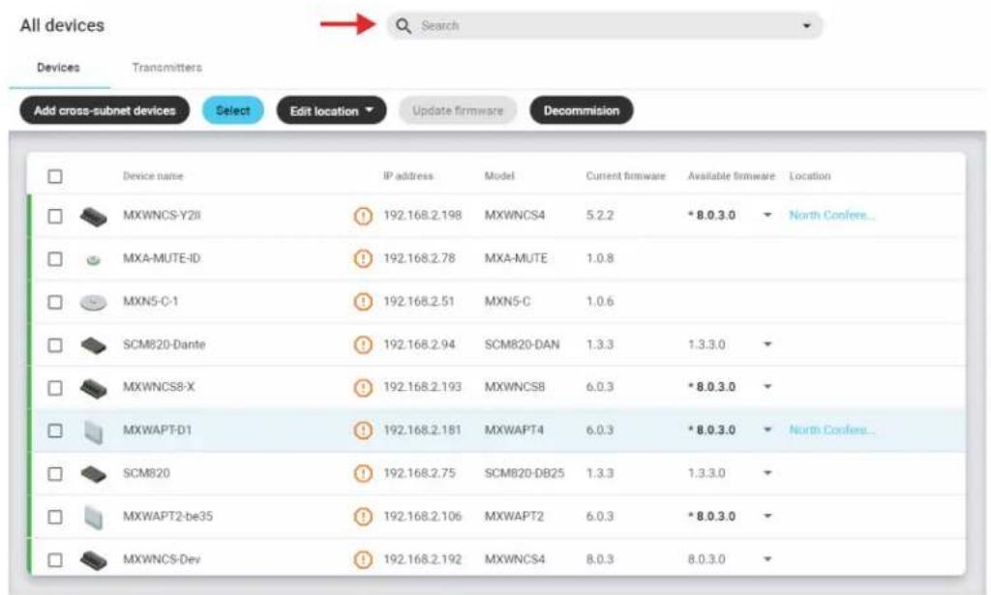
Task: Click the SCM820 mixer device icon
Action: [x=93, y=474]
